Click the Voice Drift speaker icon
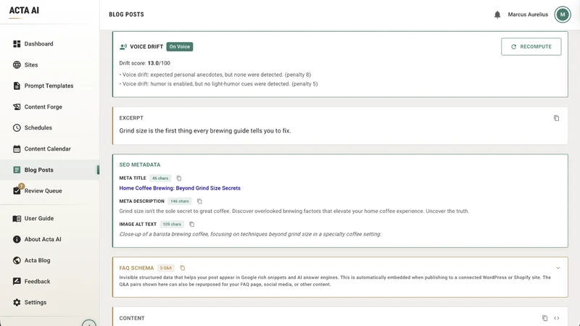The image size is (580, 326). (123, 46)
